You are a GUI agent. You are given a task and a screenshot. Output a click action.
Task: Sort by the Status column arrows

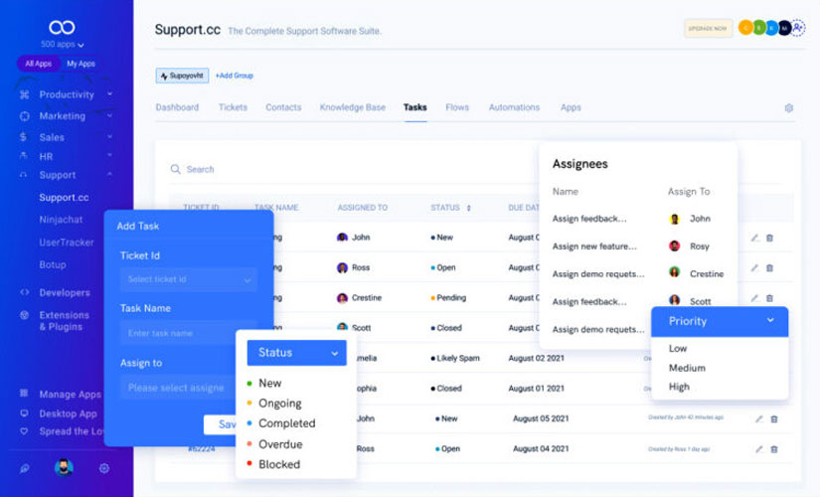(468, 208)
